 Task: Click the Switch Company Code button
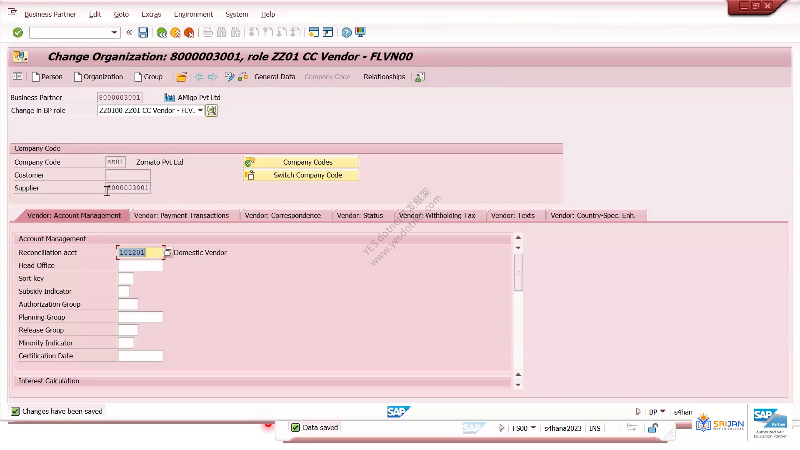pyautogui.click(x=301, y=175)
